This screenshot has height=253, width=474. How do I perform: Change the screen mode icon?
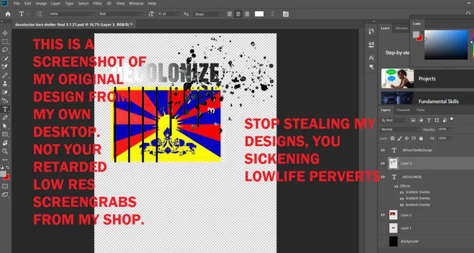pyautogui.click(x=5, y=195)
